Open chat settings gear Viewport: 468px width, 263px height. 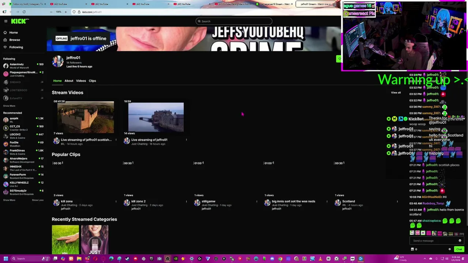coord(450,249)
